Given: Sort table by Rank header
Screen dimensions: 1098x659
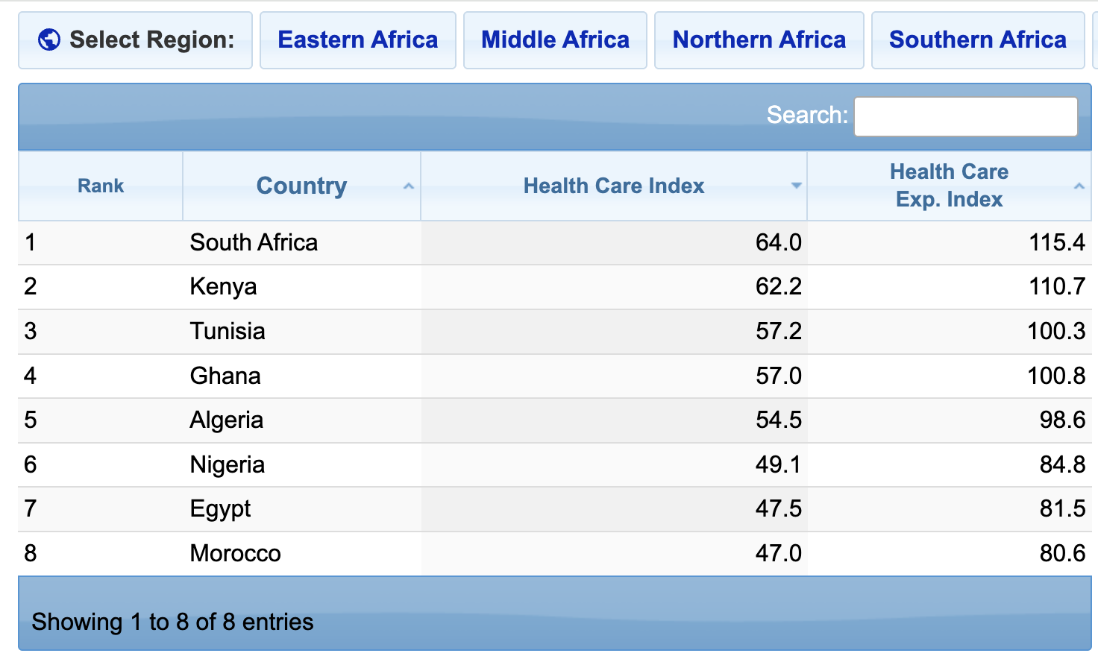Looking at the screenshot, I should (101, 186).
